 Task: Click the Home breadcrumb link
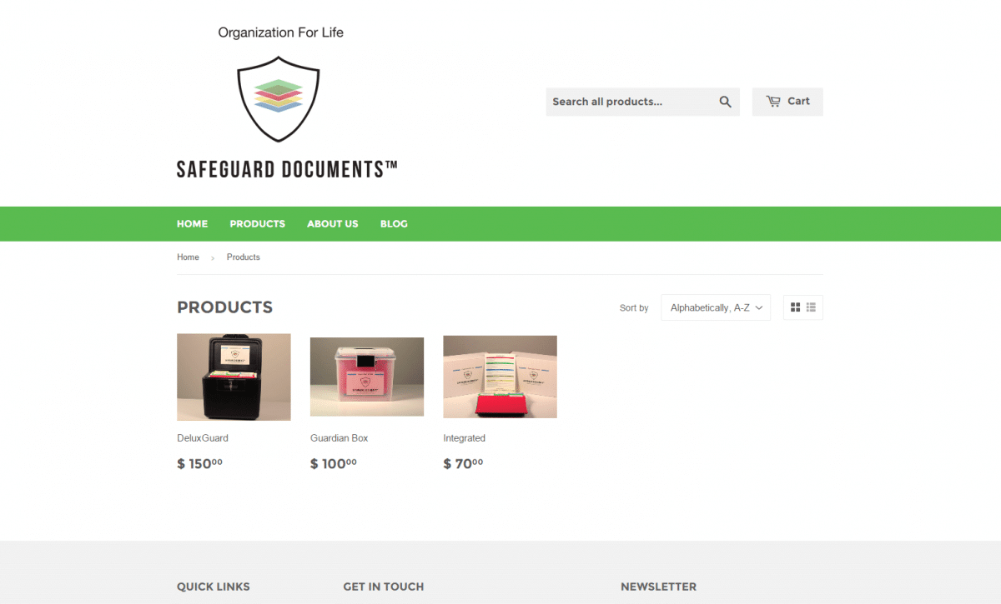pyautogui.click(x=188, y=257)
